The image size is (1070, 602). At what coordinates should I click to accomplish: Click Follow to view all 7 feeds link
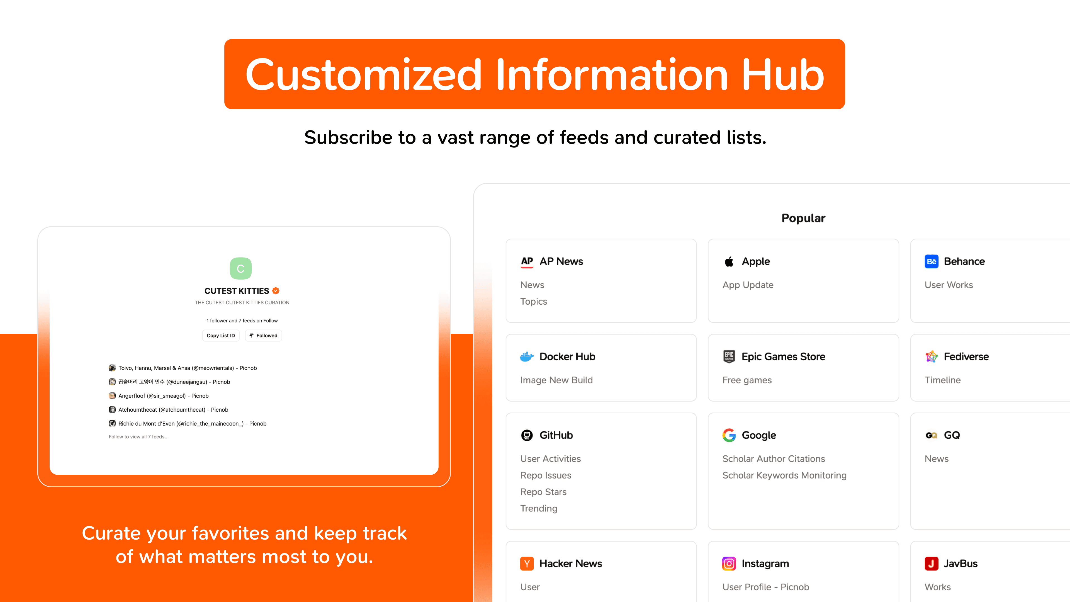pos(138,437)
